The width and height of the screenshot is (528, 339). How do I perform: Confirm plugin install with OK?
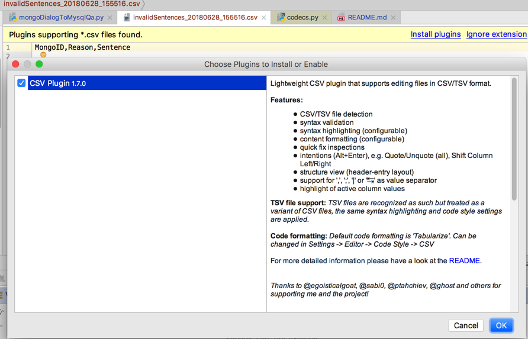[501, 325]
